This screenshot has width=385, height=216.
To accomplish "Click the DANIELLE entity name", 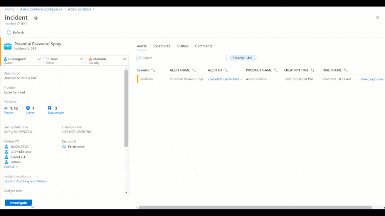I will tap(18, 157).
